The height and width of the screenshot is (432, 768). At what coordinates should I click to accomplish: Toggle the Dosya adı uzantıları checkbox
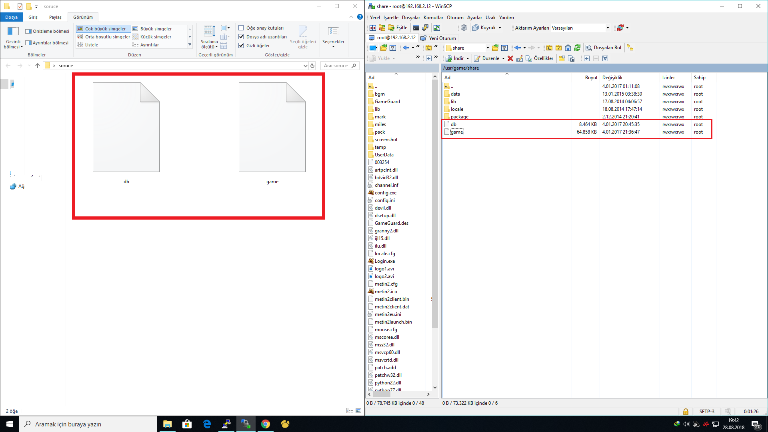pos(241,37)
